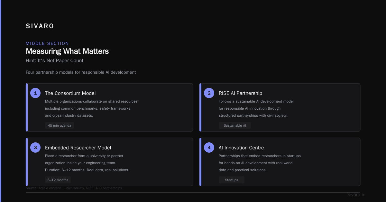This screenshot has width=386, height=202.
Task: Open the Embedded Researcher Model title
Action: click(78, 148)
